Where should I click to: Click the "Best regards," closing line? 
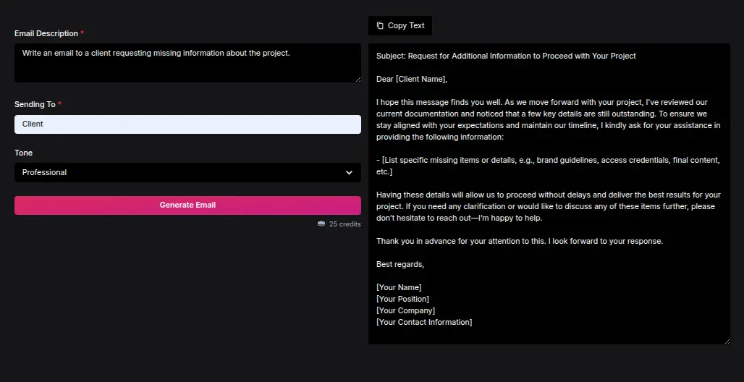(x=400, y=264)
